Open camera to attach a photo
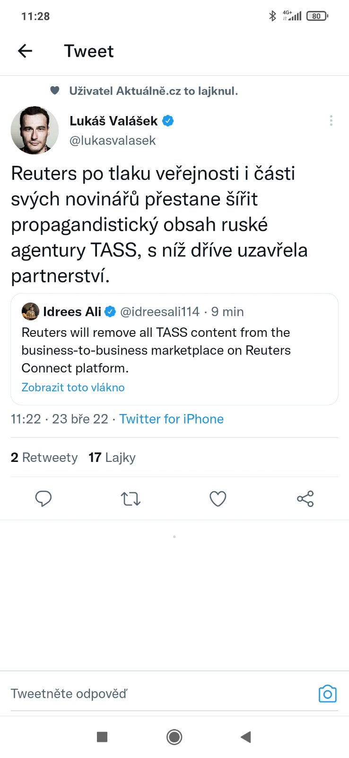 [x=327, y=694]
